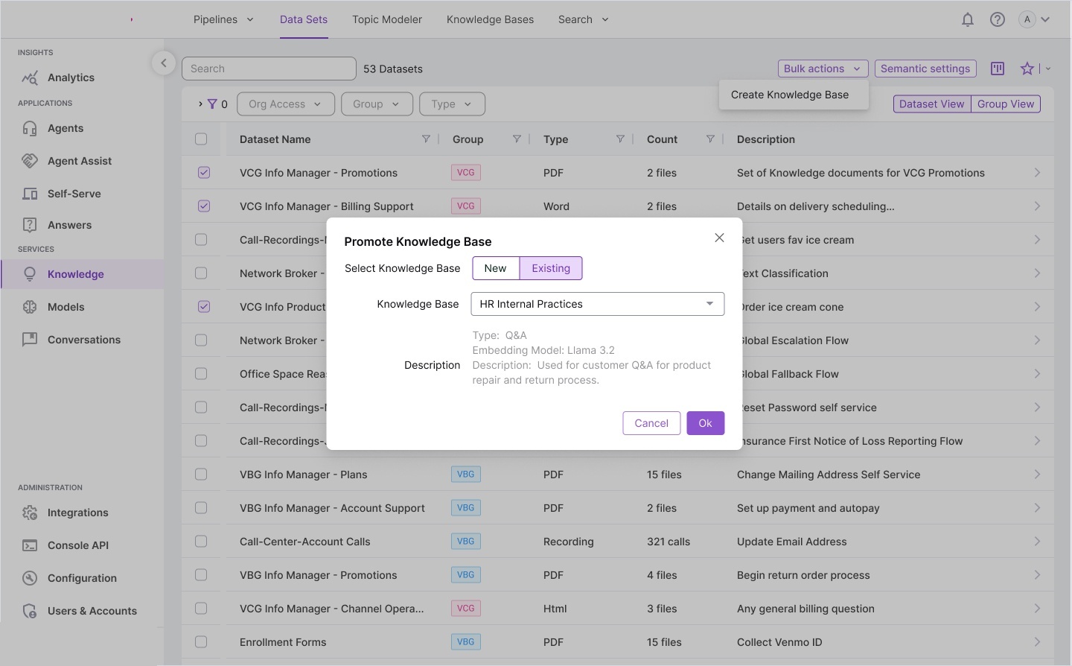Open the Bulk actions dropdown
The width and height of the screenshot is (1072, 666).
click(823, 69)
